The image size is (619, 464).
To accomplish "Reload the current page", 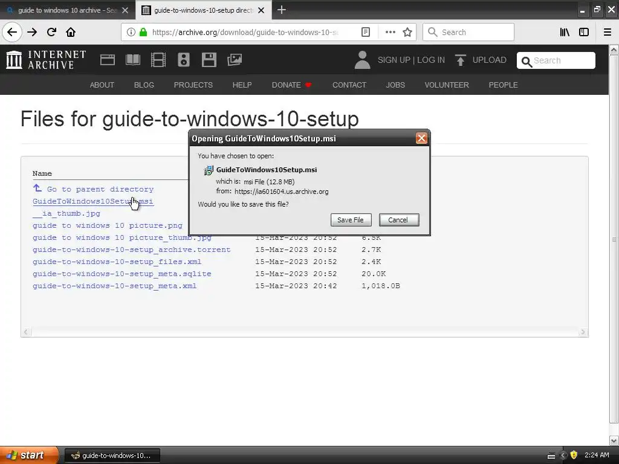I will point(51,33).
